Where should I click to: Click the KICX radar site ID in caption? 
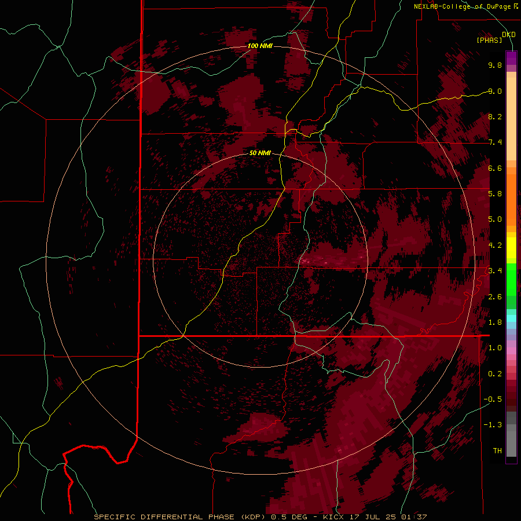click(x=333, y=517)
